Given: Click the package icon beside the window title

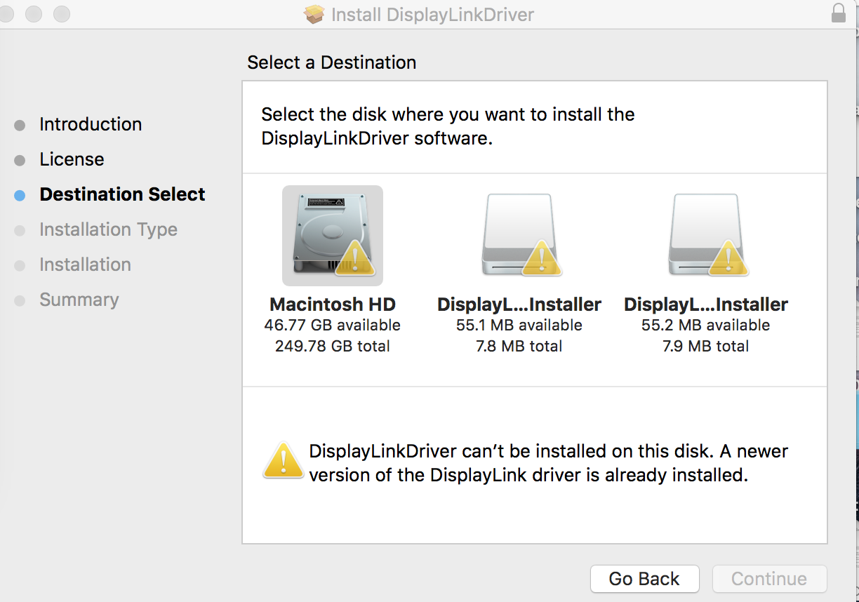Looking at the screenshot, I should point(314,14).
